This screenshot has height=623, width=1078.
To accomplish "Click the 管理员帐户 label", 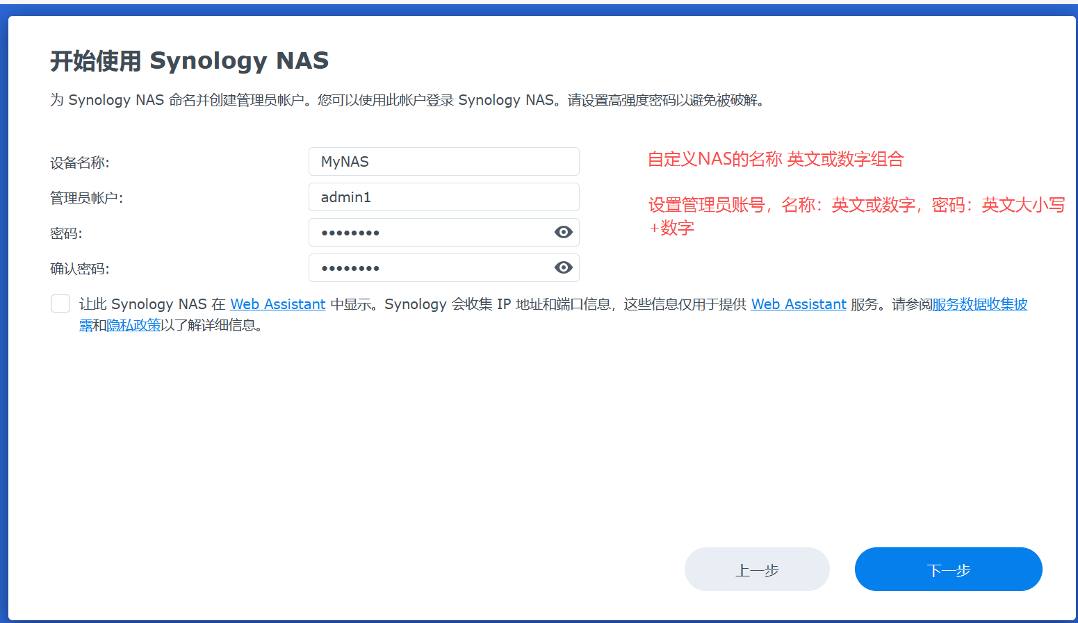I will [87, 198].
